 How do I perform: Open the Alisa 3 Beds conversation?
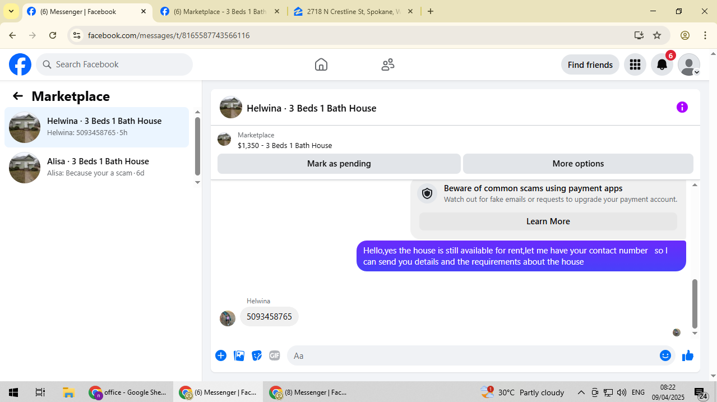[x=96, y=168]
